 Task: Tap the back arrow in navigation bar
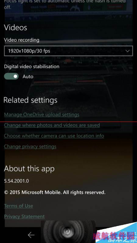tap(31, 235)
